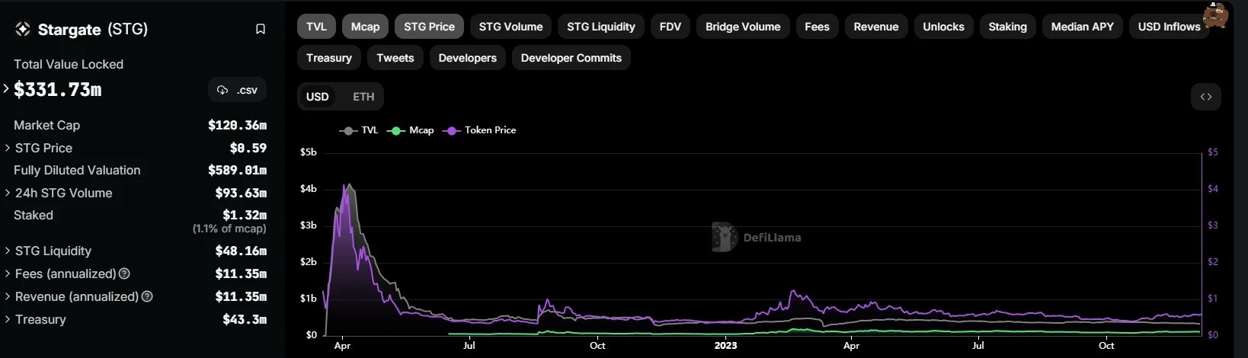This screenshot has width=1248, height=358.
Task: Expand the STG Liquidity row
Action: (8, 251)
